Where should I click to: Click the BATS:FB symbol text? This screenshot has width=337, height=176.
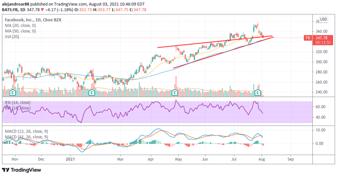(x=10, y=10)
